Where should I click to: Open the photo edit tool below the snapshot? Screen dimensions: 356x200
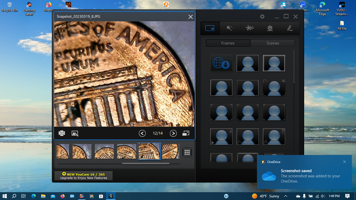pyautogui.click(x=75, y=133)
